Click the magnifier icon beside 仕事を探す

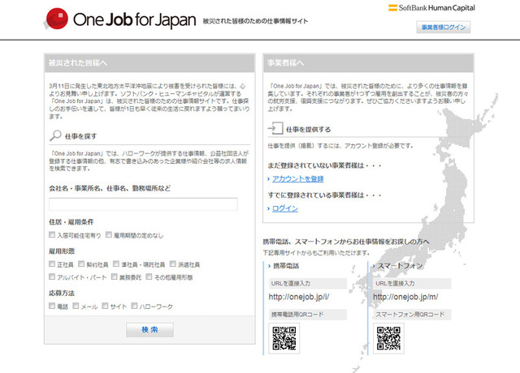[55, 135]
